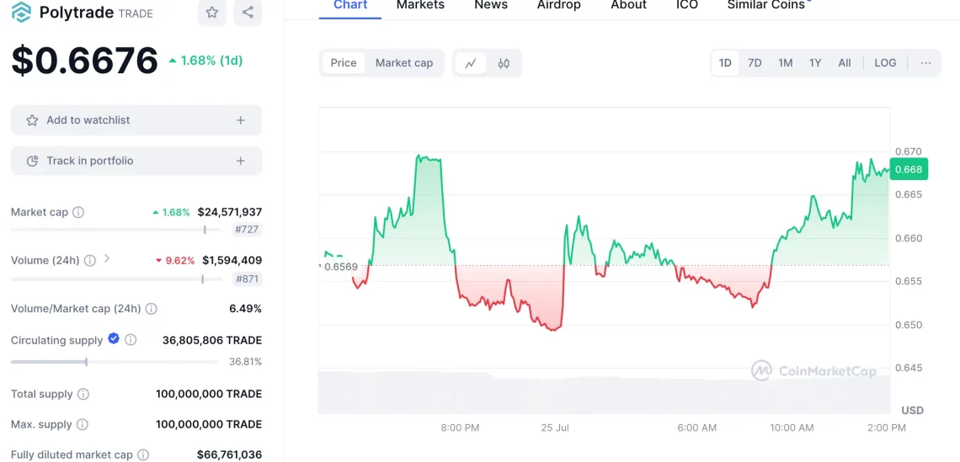Click pie chart icon in Track in portfolio
960x462 pixels.
click(33, 161)
